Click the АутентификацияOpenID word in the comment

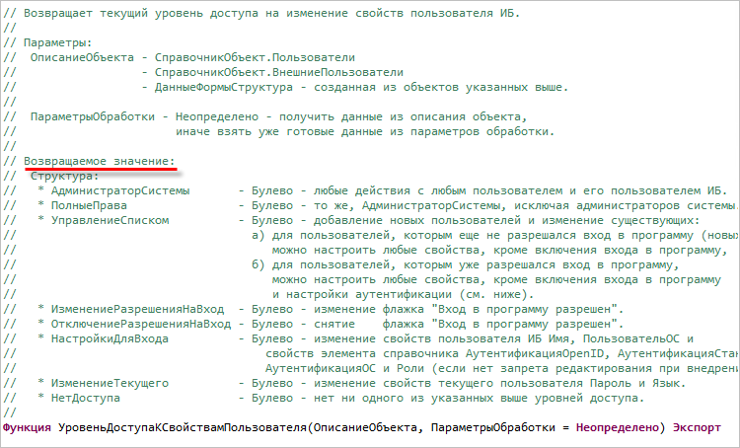(541, 353)
